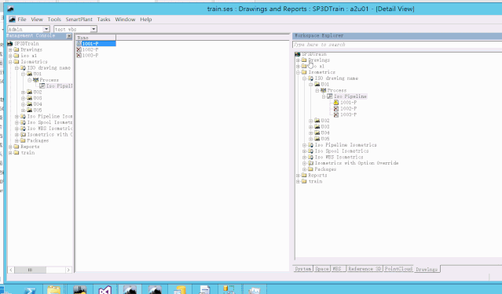Switch to the Space tab
Screen dimensions: 502x294
click(x=321, y=269)
